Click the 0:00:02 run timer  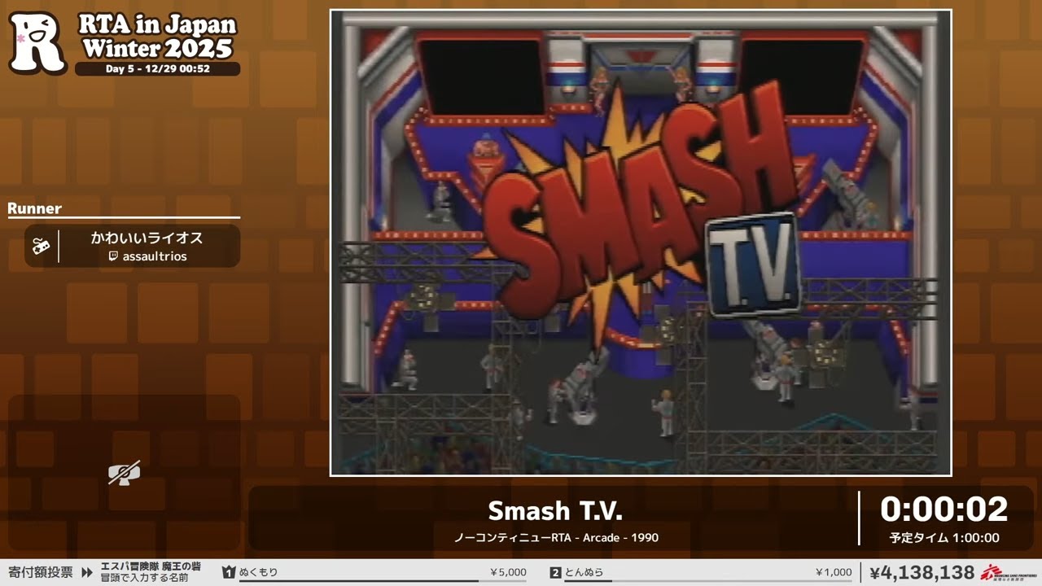pyautogui.click(x=943, y=509)
